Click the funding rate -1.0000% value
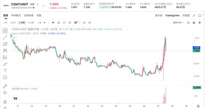Image resolution: width=205 pixels, height=109 pixels. [x=104, y=7]
